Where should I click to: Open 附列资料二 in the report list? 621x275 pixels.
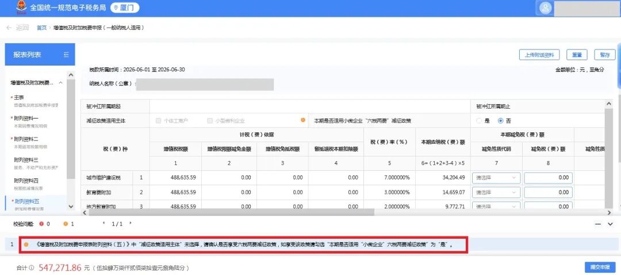26,139
